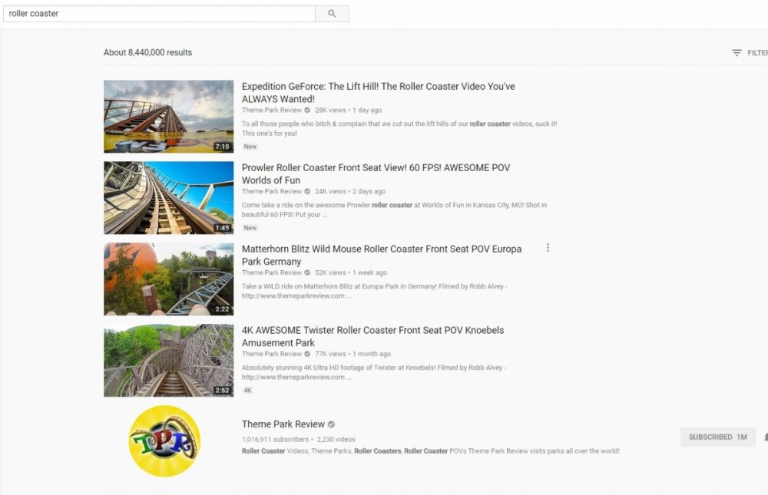Screen dimensions: 768x495
Task: Click channel name under Expedition GeForce video
Action: 271,111
